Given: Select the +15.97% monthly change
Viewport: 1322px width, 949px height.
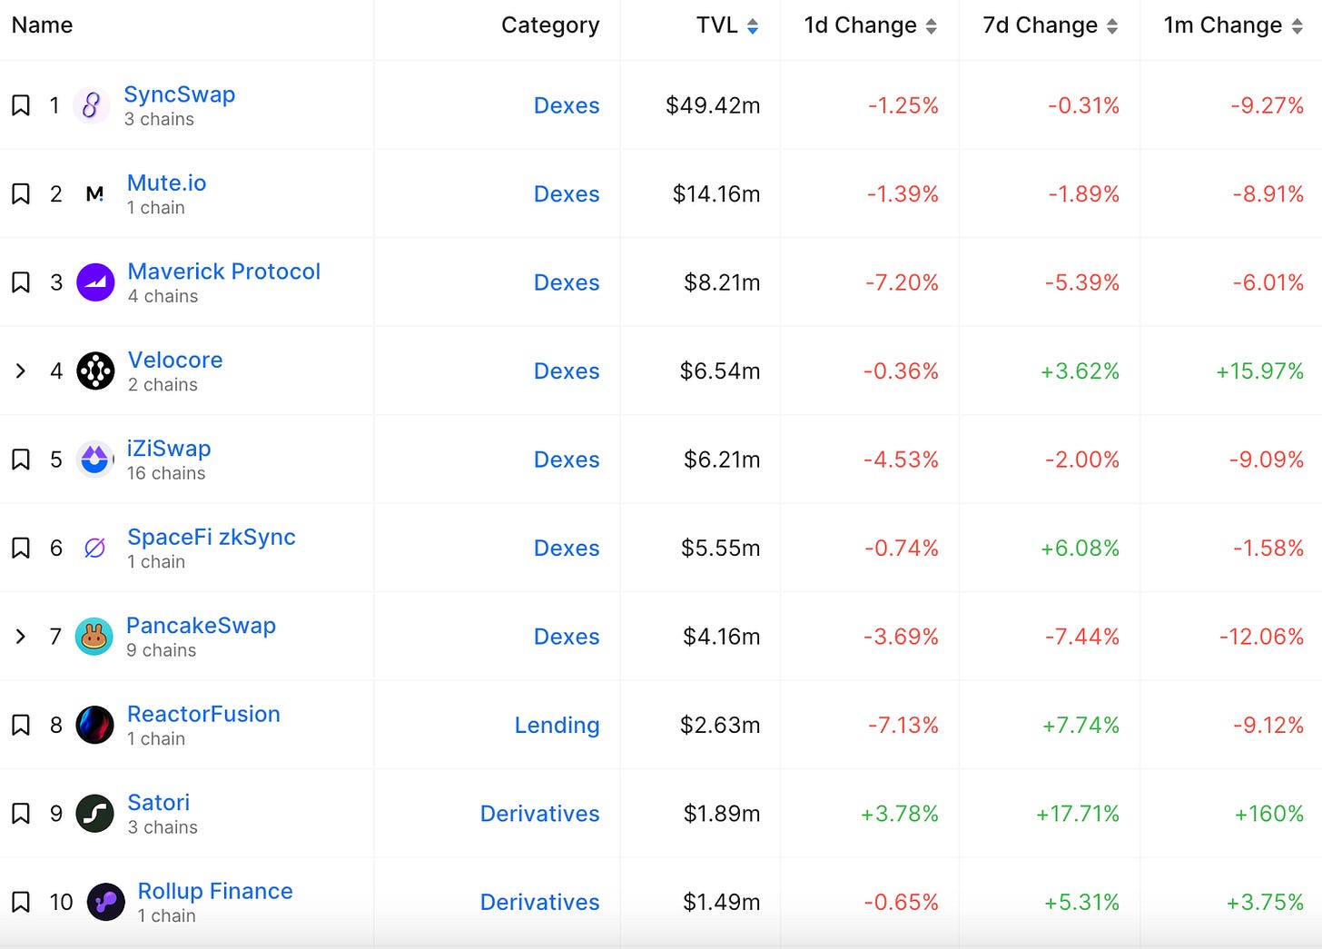Looking at the screenshot, I should coord(1260,371).
